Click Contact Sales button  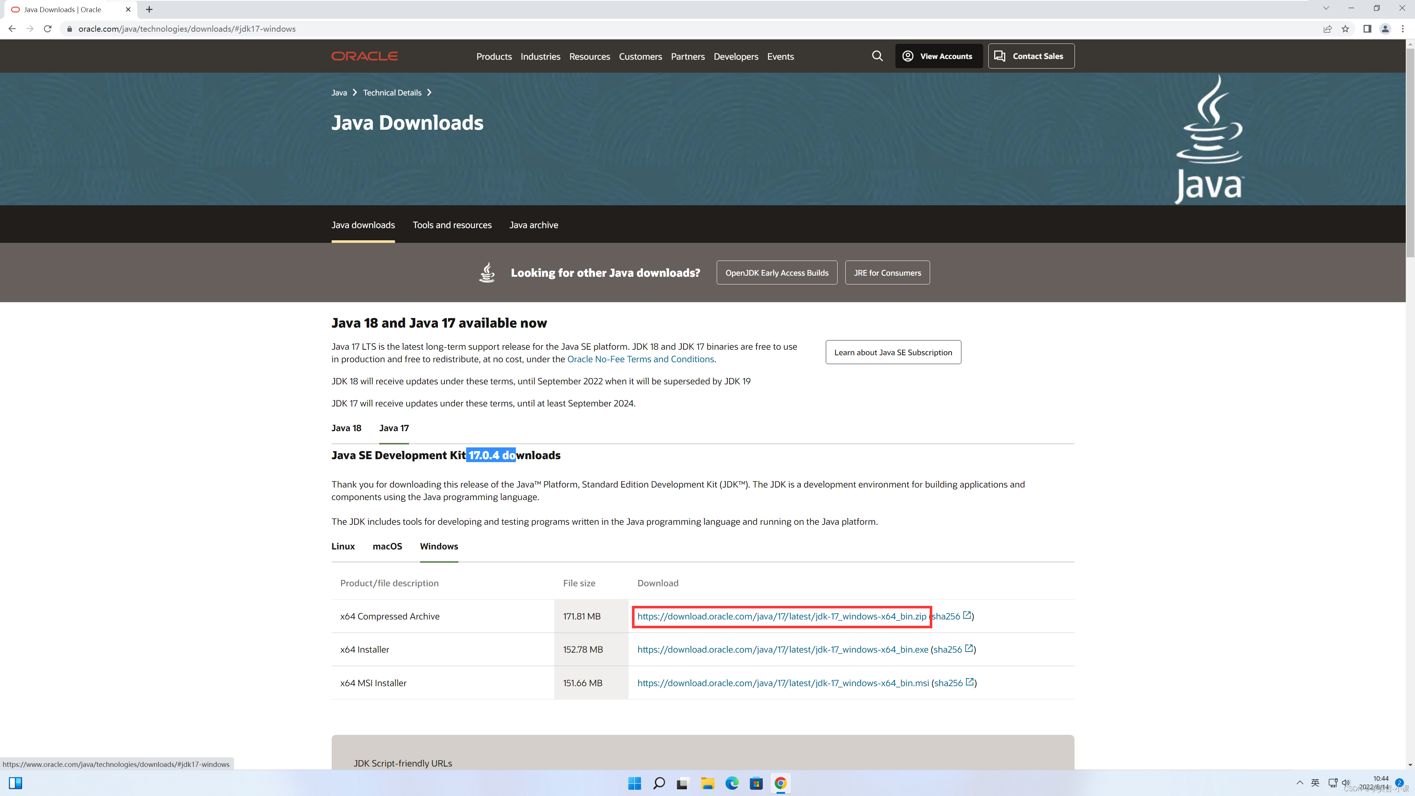click(1031, 56)
